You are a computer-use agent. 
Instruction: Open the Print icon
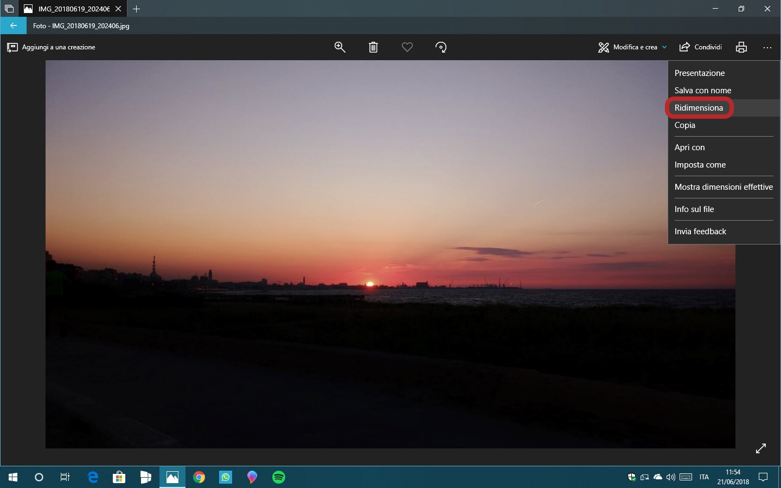741,47
